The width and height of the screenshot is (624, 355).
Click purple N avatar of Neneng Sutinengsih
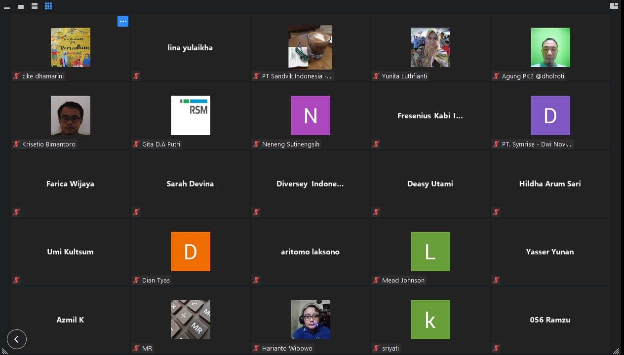[310, 115]
